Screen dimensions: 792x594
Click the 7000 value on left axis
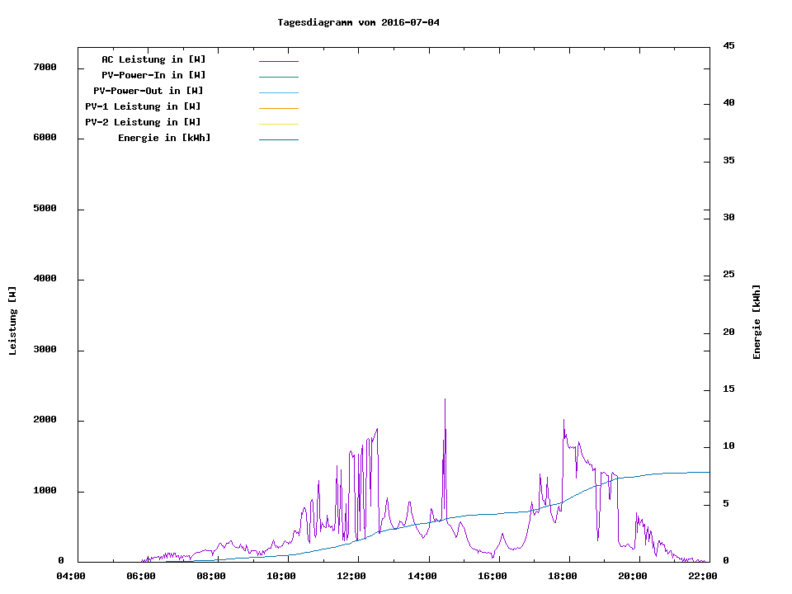pyautogui.click(x=45, y=67)
